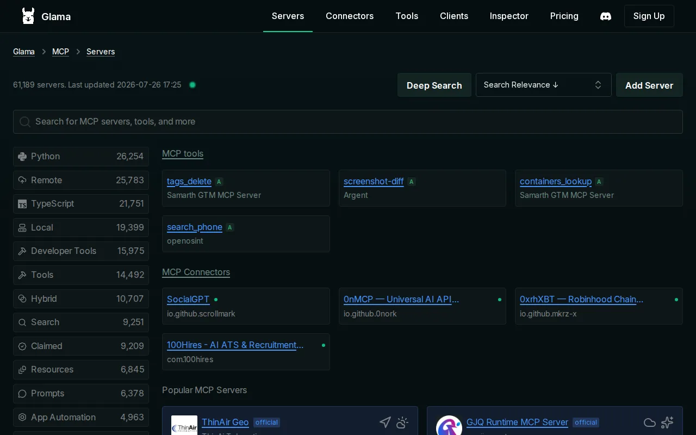Screen dimensions: 696x435
Task: Click the A grade badge beside search_phone
Action: coord(230,227)
